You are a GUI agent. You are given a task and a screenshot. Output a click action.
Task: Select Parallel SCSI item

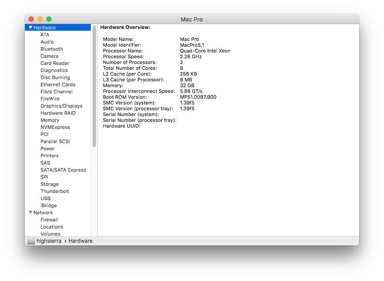55,141
